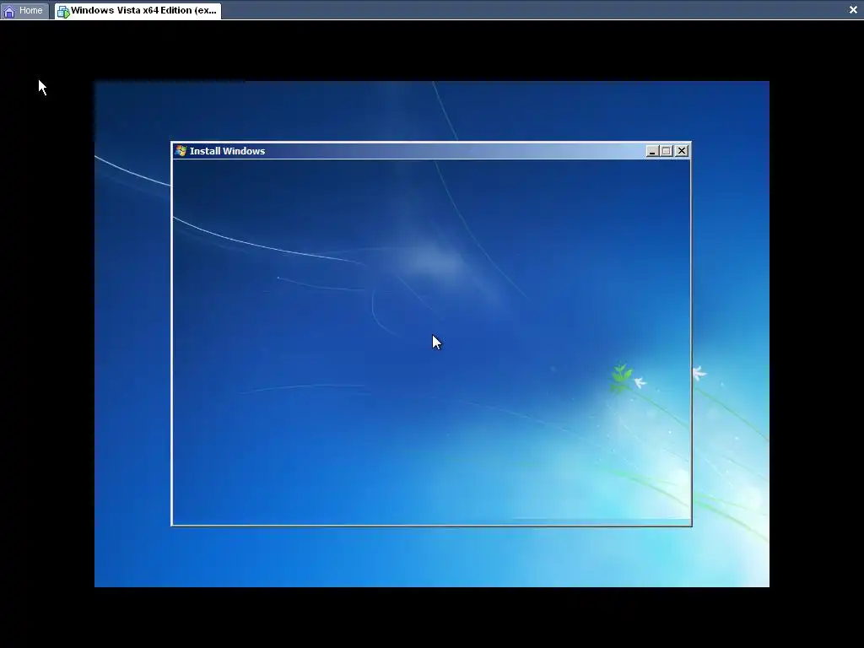This screenshot has height=648, width=864.
Task: Click the VM icon on Vista tab
Action: [63, 12]
